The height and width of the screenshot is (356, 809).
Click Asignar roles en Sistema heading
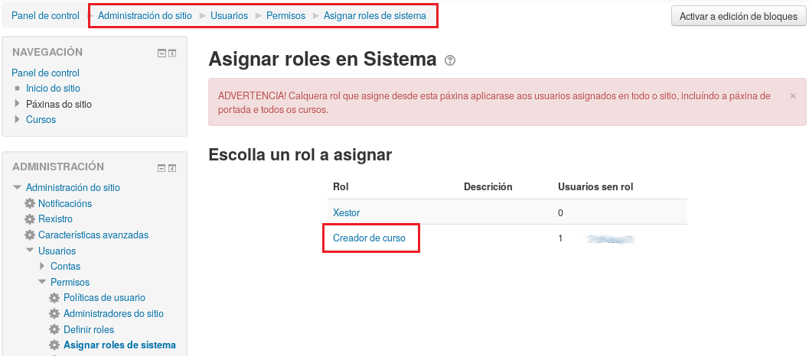click(322, 60)
